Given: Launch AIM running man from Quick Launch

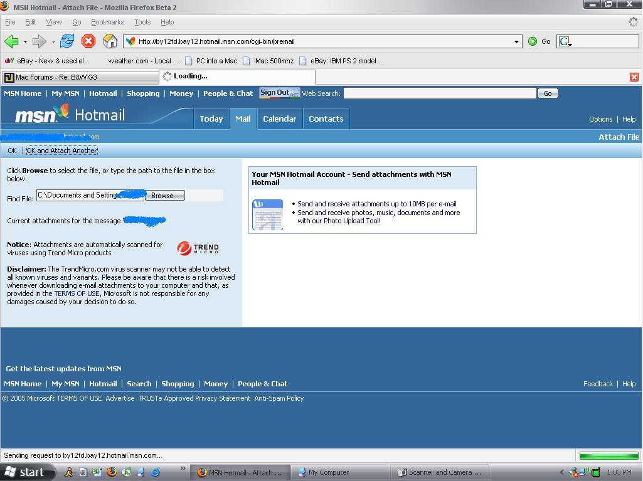Looking at the screenshot, I should point(68,472).
